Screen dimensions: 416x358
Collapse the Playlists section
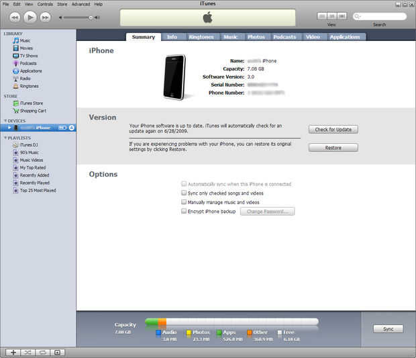[x=5, y=138]
